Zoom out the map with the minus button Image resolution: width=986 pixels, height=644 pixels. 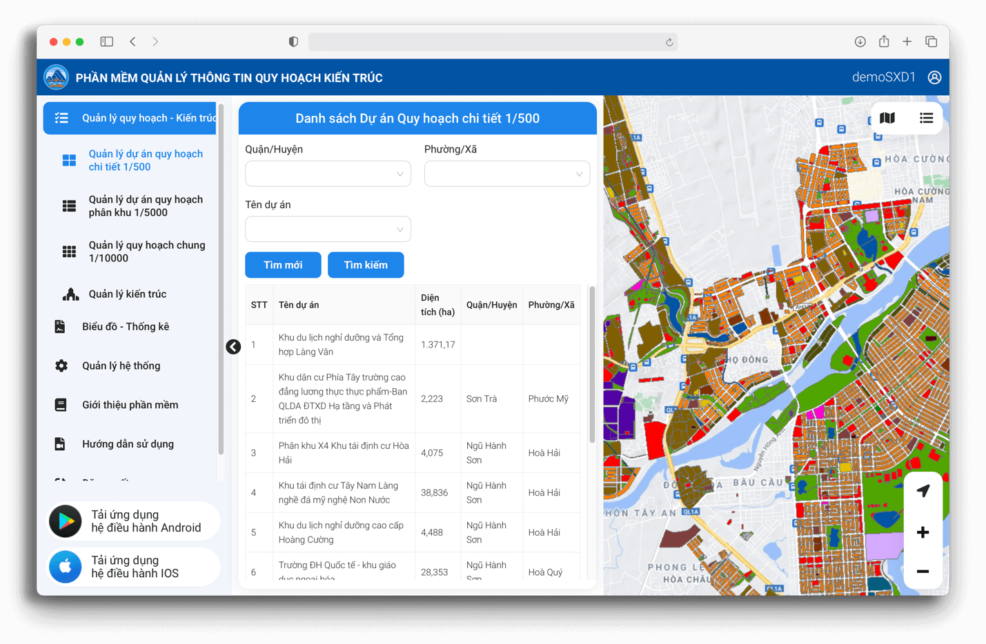[x=923, y=572]
